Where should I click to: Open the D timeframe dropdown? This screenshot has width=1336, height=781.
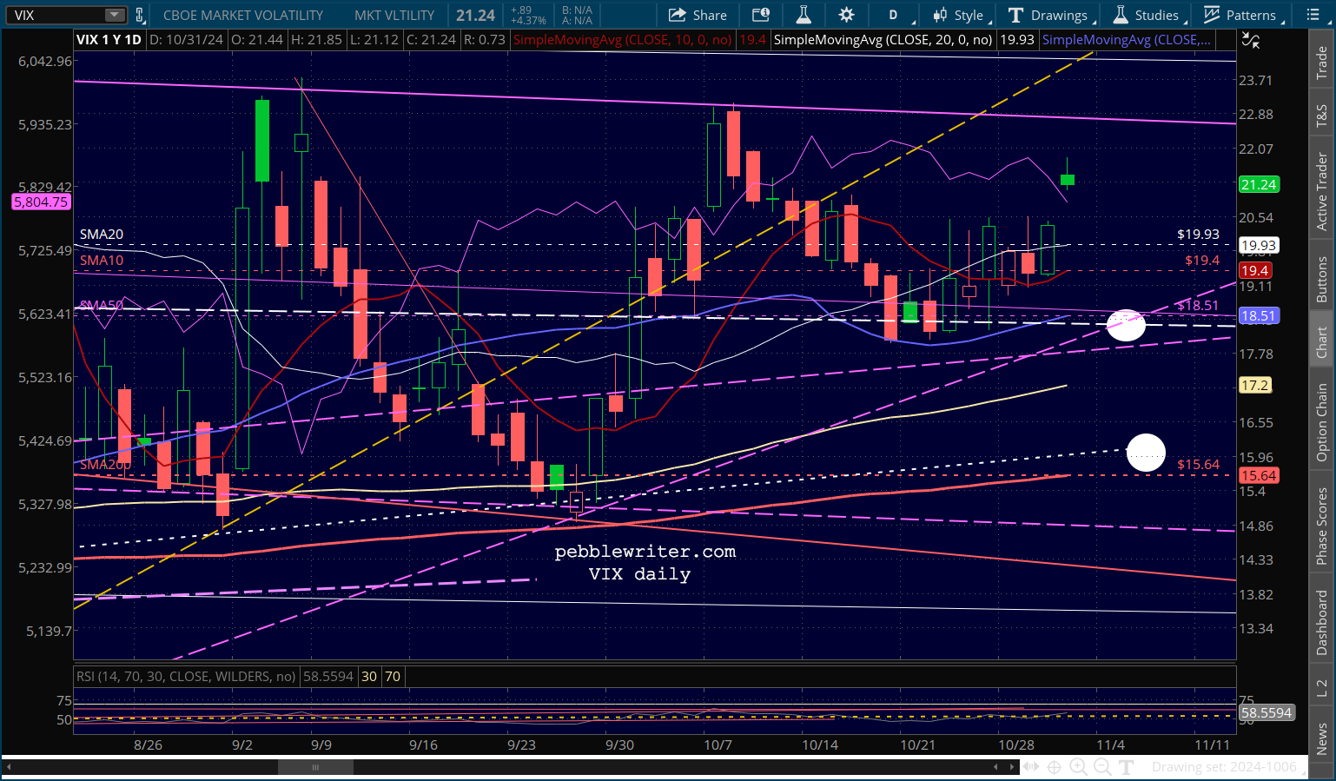(x=894, y=15)
